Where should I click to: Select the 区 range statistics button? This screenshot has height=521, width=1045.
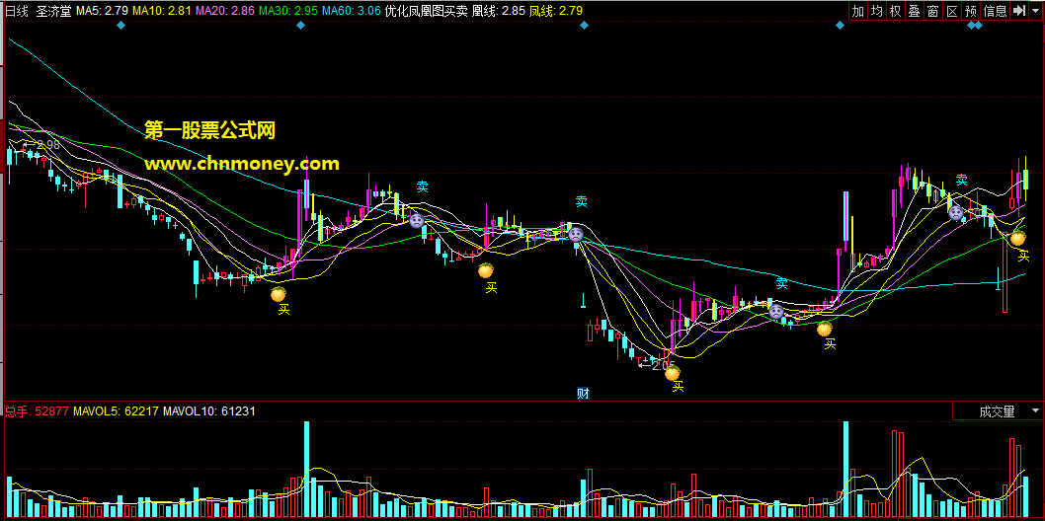coord(952,11)
